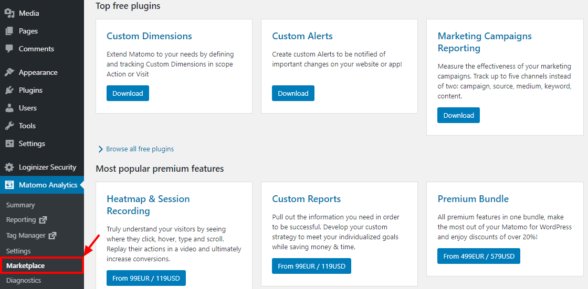Open Heatmap & Session Recording title link
The width and height of the screenshot is (588, 289).
click(x=148, y=205)
